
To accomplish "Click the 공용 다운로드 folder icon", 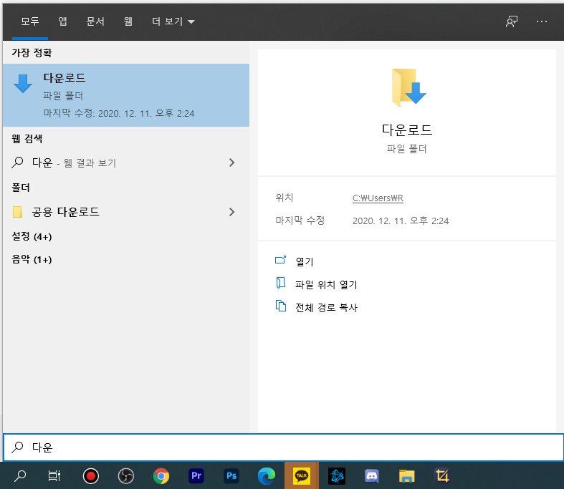I will [17, 212].
